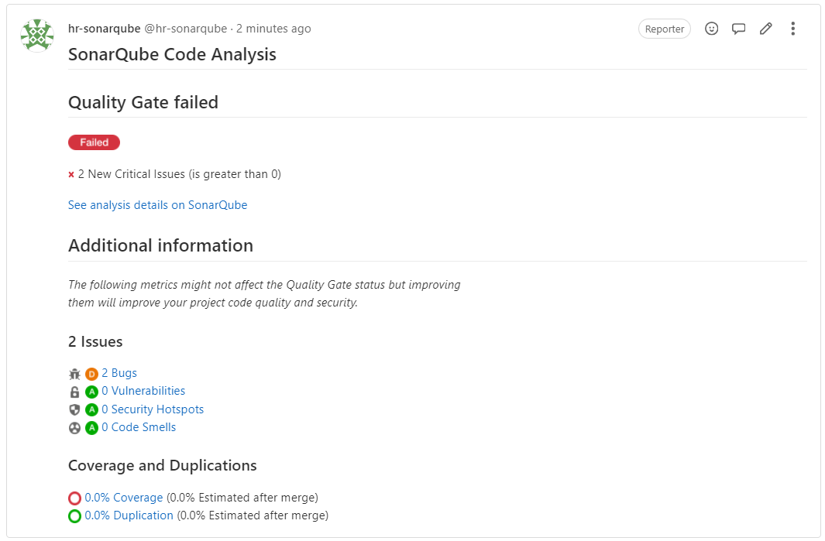Viewport: 825px width, 541px height.
Task: Click the green duplication circle indicator
Action: point(74,516)
